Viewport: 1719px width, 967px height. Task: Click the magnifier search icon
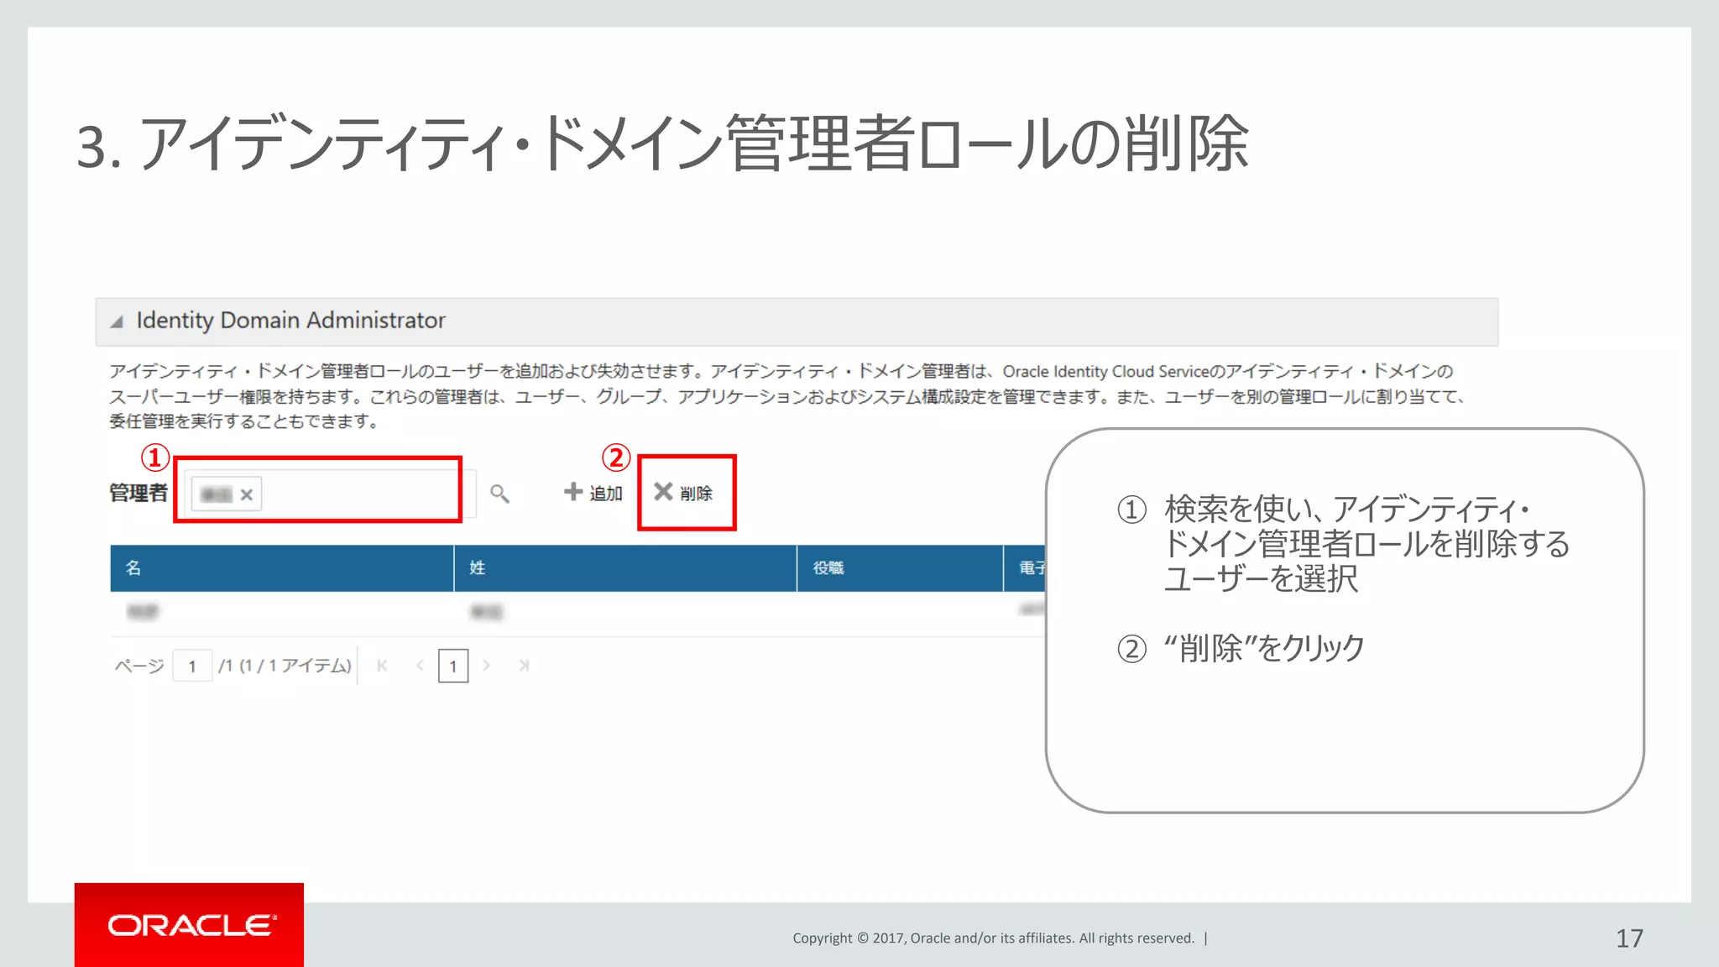pos(499,494)
